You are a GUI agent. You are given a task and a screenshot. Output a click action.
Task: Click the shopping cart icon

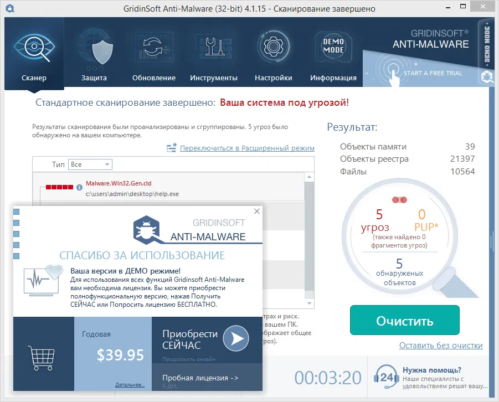pos(42,358)
